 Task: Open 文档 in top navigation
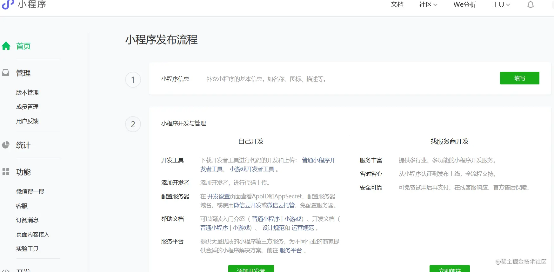397,4
